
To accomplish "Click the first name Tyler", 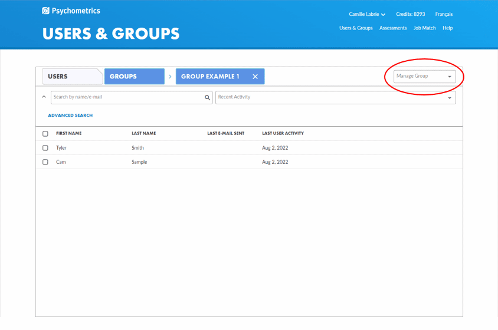I will 61,148.
